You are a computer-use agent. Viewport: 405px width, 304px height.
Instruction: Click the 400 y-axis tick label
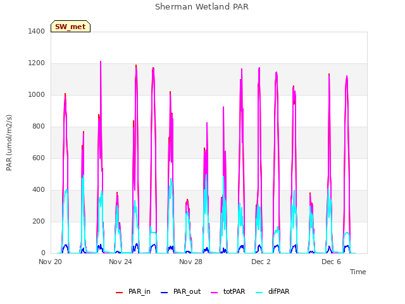pos(39,190)
